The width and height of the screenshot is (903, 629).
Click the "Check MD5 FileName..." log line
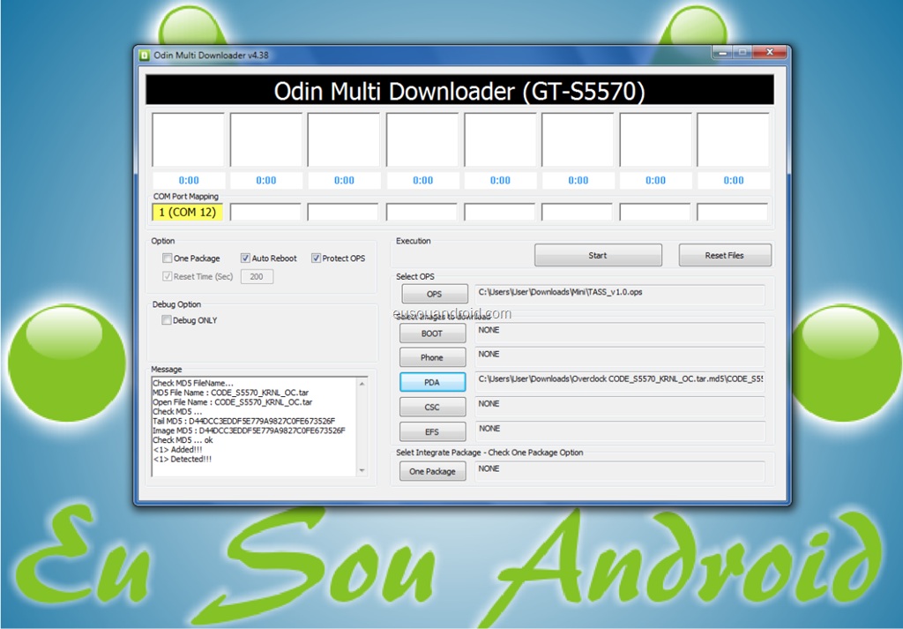[193, 383]
